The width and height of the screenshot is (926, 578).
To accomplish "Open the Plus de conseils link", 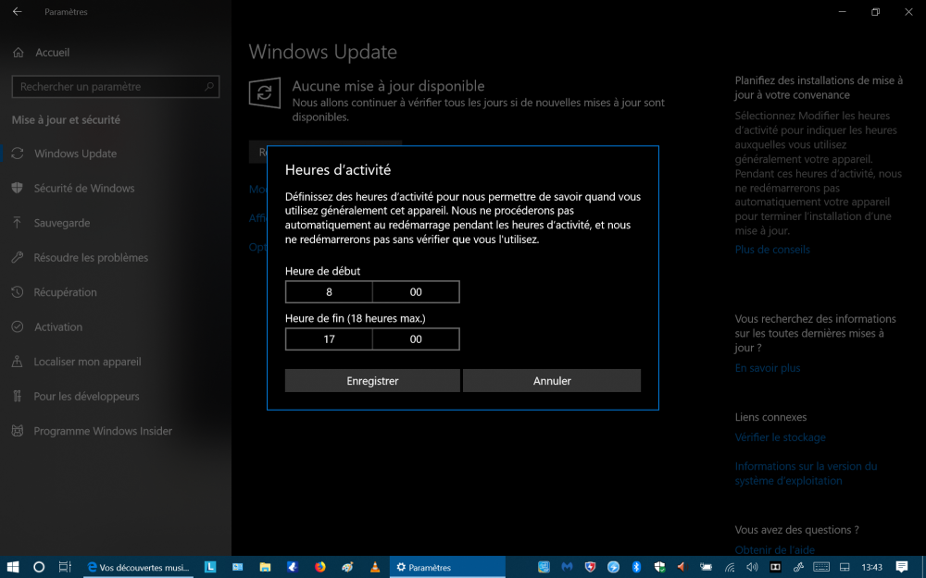I will pyautogui.click(x=772, y=250).
